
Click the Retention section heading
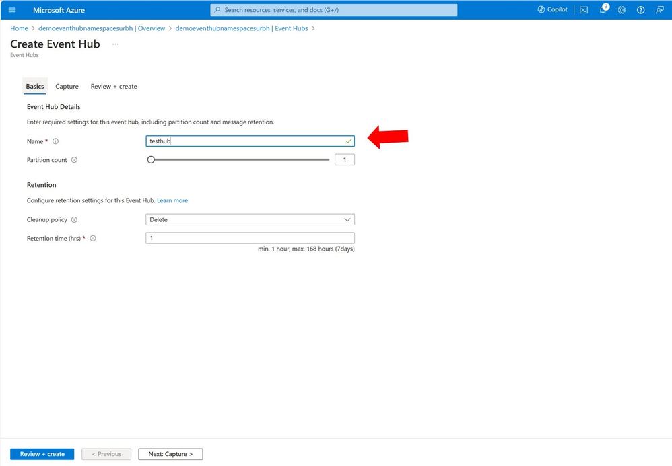(x=42, y=185)
